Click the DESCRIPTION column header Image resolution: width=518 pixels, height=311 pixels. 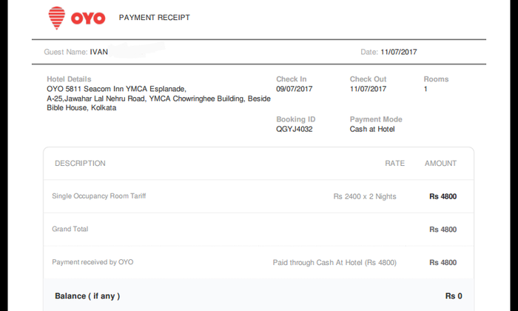[x=80, y=163]
